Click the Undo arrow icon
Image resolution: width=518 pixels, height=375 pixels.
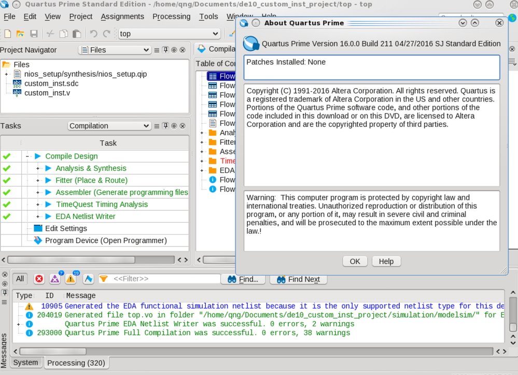click(93, 34)
